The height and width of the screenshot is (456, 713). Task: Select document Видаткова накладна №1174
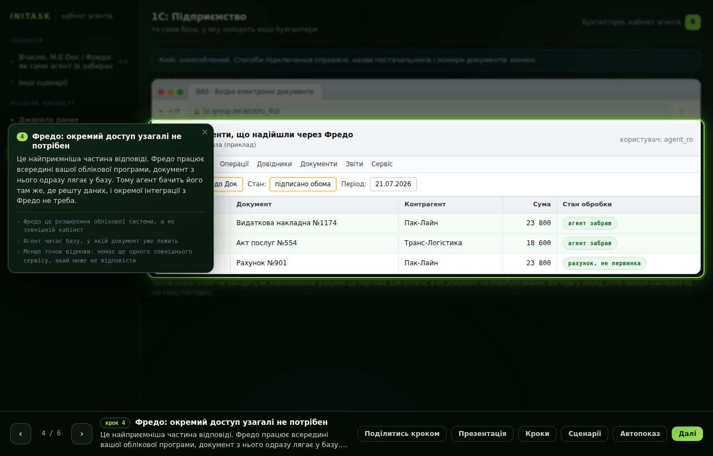(x=286, y=223)
